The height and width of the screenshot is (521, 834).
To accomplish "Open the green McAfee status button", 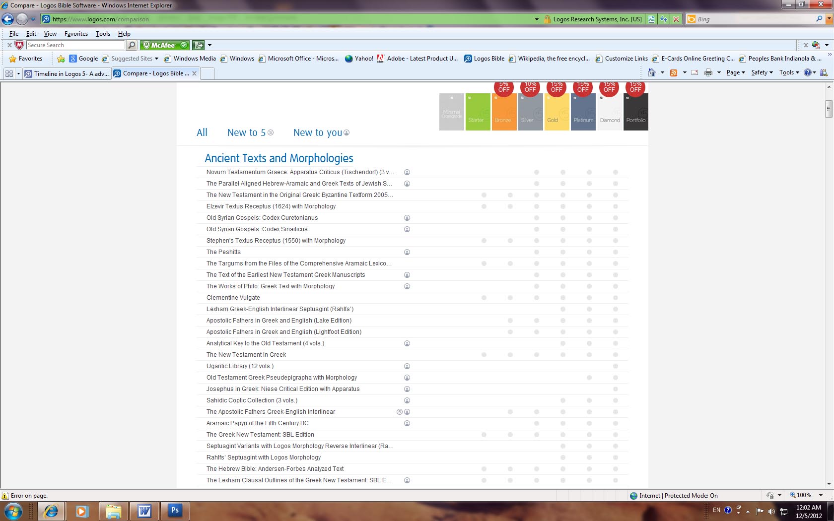I will tap(165, 45).
